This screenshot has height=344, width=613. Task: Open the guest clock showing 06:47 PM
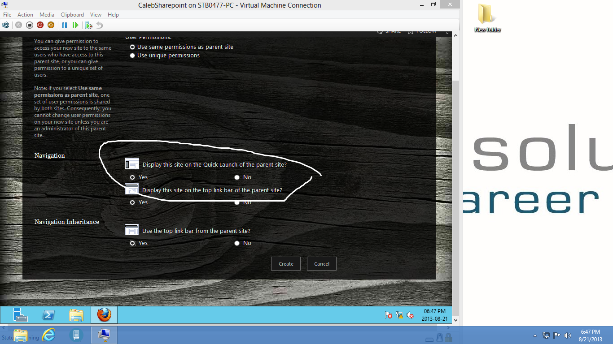pyautogui.click(x=434, y=315)
